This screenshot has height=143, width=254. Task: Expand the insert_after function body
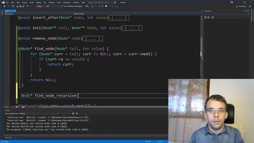(x=19, y=17)
